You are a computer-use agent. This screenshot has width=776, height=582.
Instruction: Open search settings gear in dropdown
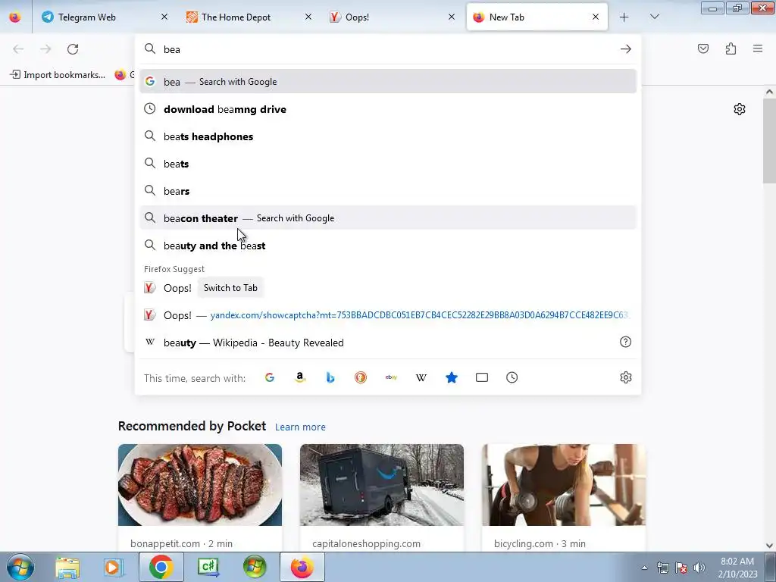click(625, 377)
